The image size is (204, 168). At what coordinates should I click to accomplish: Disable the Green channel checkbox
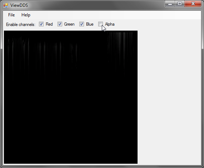point(60,24)
